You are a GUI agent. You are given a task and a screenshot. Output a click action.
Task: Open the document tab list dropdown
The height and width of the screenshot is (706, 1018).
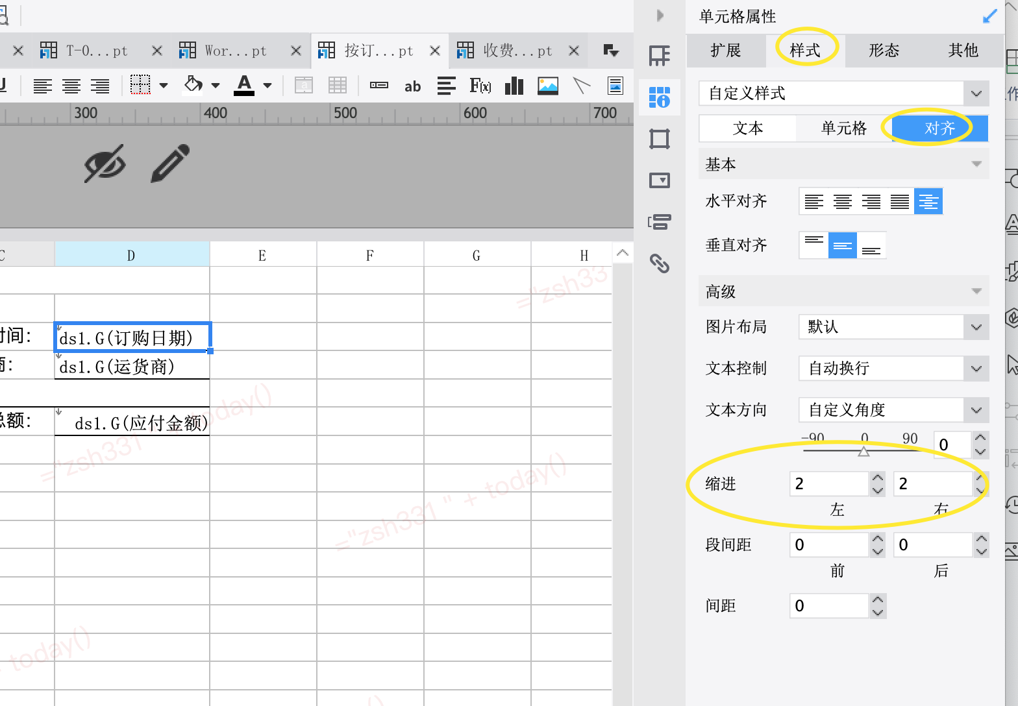pyautogui.click(x=611, y=51)
